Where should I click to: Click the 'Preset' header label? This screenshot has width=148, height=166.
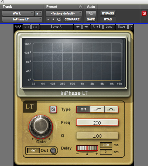pyautogui.click(x=52, y=7)
